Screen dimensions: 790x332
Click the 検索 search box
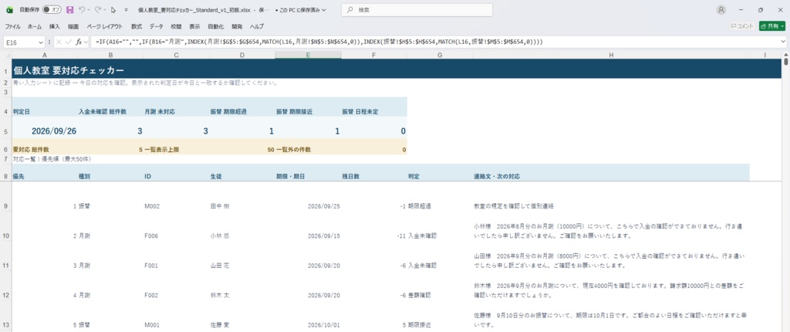pos(417,9)
